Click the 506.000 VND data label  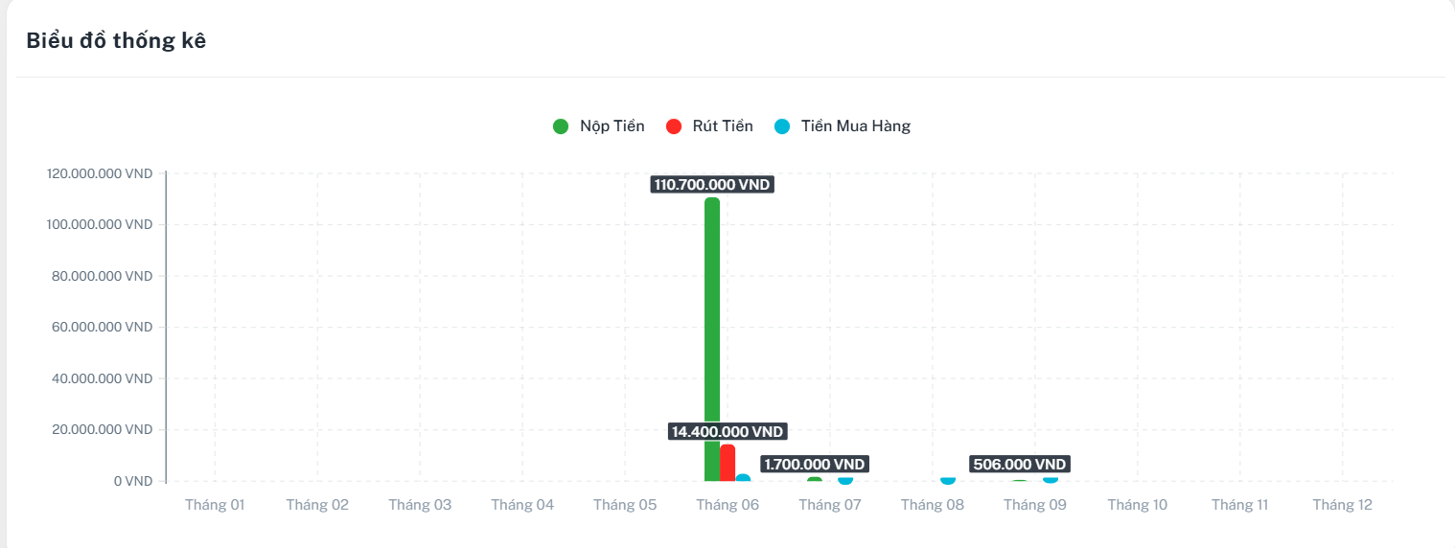1020,465
